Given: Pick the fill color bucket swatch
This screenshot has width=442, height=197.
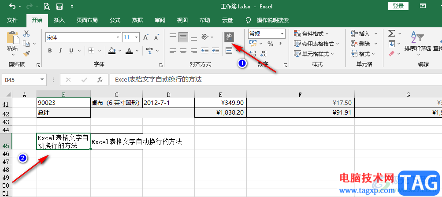Looking at the screenshot, I should point(112,51).
